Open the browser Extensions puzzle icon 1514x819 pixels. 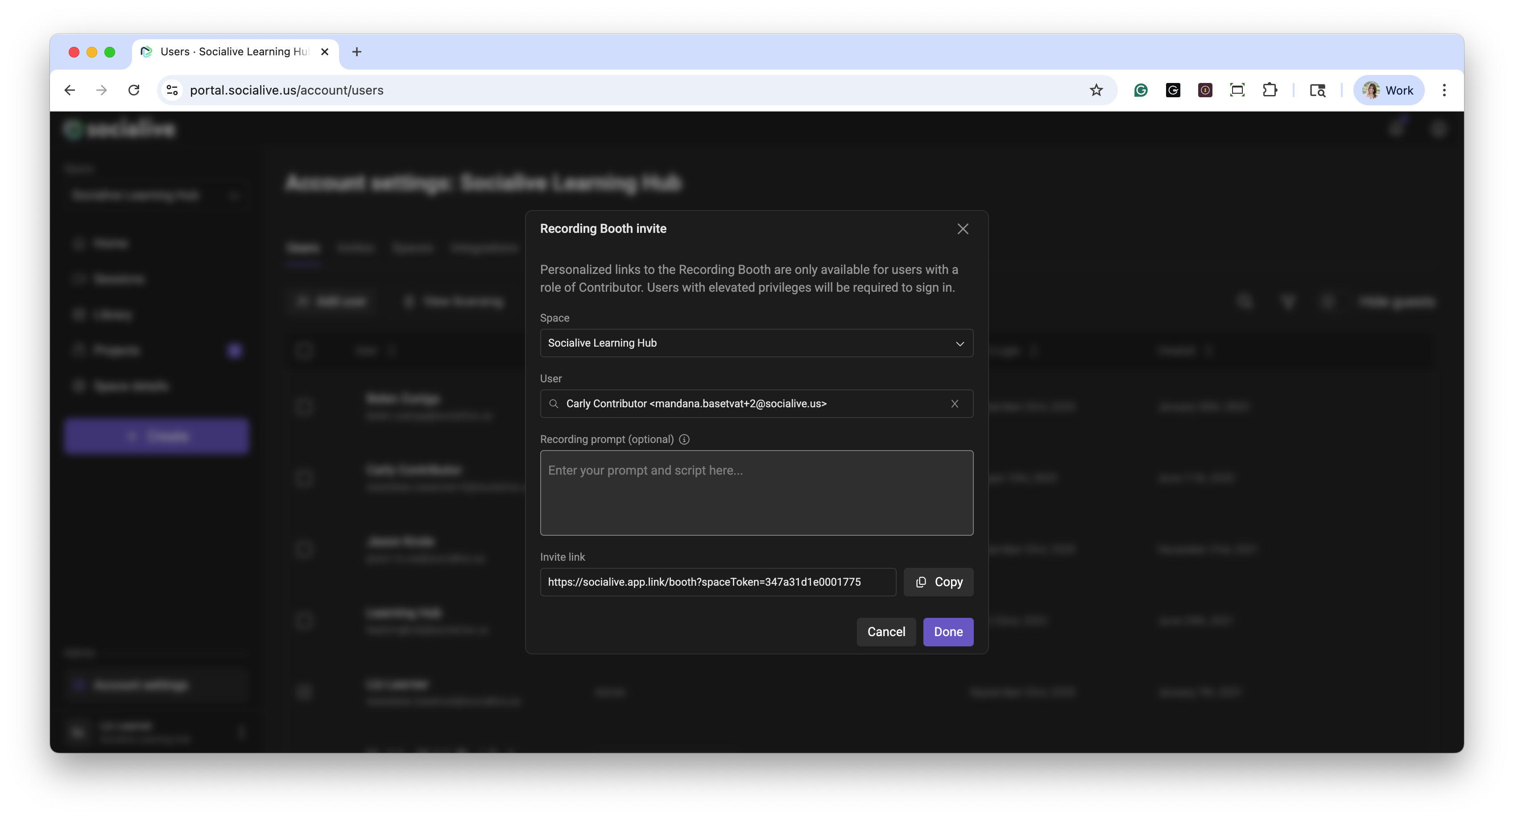pos(1270,90)
